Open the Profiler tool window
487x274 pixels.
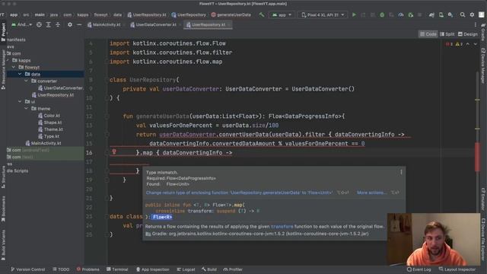233,269
